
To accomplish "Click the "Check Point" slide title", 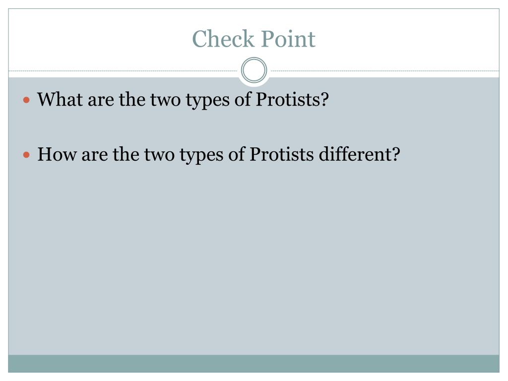I will (x=254, y=39).
